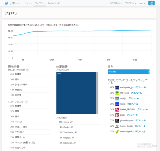Screen dimensions: 160x151
Task: Click the asahi avatar icon
Action: (x=117, y=115)
